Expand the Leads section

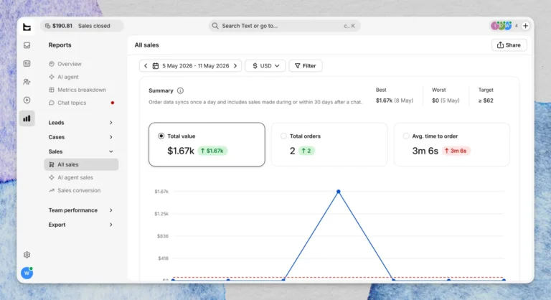click(x=81, y=123)
